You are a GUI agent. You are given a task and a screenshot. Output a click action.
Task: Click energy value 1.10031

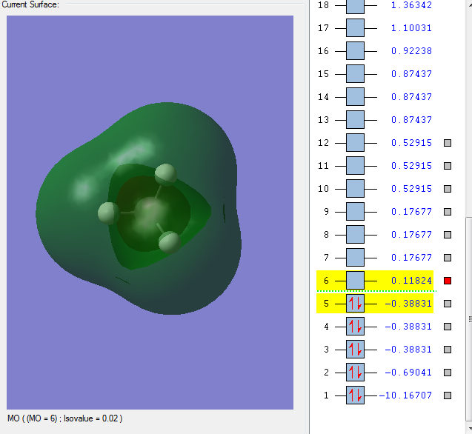pos(411,28)
